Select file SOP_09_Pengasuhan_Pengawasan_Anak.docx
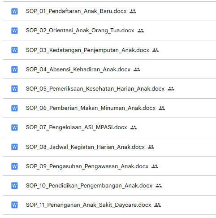216x218 pixels. [109, 166]
